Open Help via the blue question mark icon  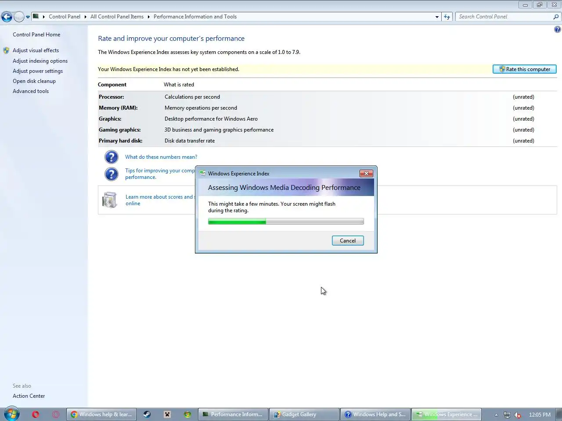tap(557, 29)
